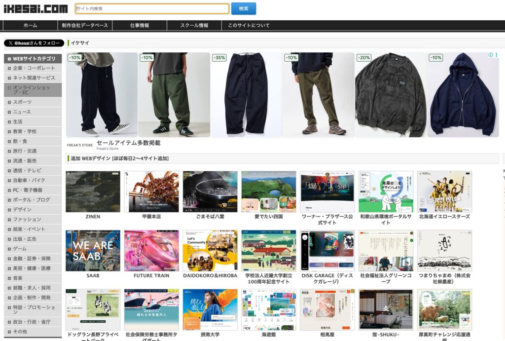Viewport: 505px width, 341px height.
Task: Click the blue 検索 search button
Action: (244, 8)
